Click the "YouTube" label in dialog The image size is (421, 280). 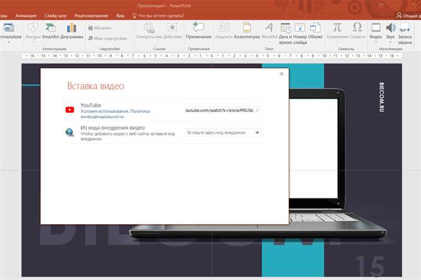point(91,105)
